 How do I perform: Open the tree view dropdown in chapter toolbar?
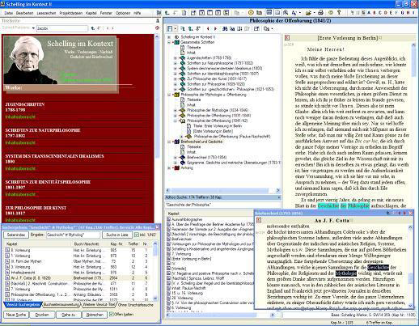176,28
